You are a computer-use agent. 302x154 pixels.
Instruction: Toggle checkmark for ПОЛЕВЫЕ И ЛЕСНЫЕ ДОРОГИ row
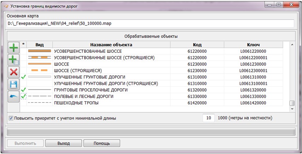coord(24,96)
